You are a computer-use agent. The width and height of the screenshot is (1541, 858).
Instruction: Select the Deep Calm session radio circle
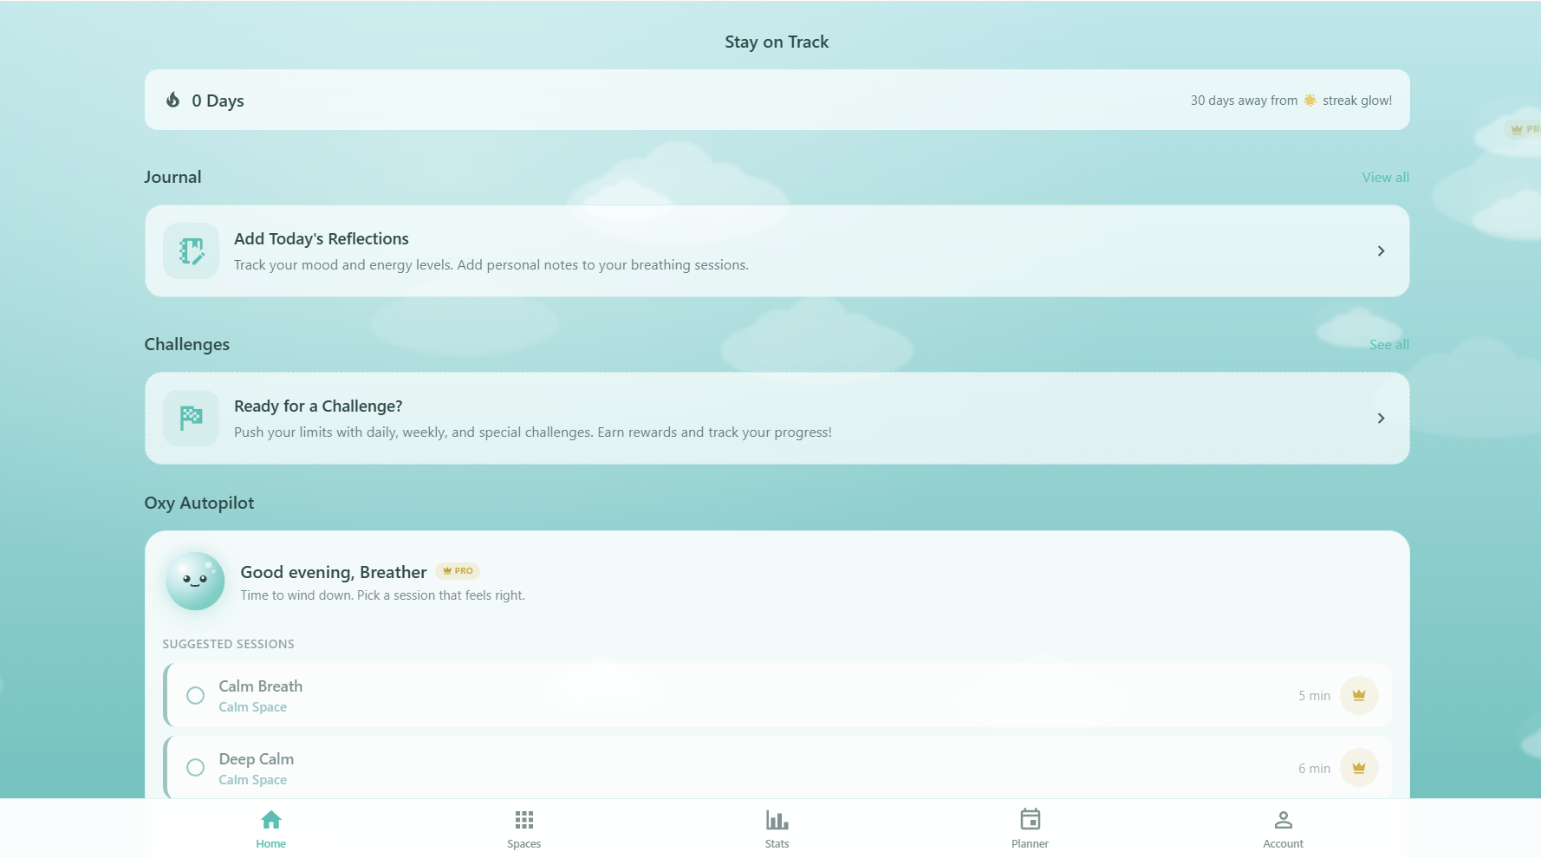pyautogui.click(x=195, y=768)
